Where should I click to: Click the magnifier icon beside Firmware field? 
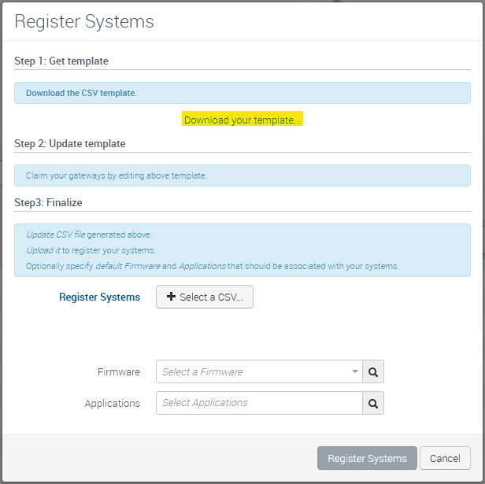[373, 371]
